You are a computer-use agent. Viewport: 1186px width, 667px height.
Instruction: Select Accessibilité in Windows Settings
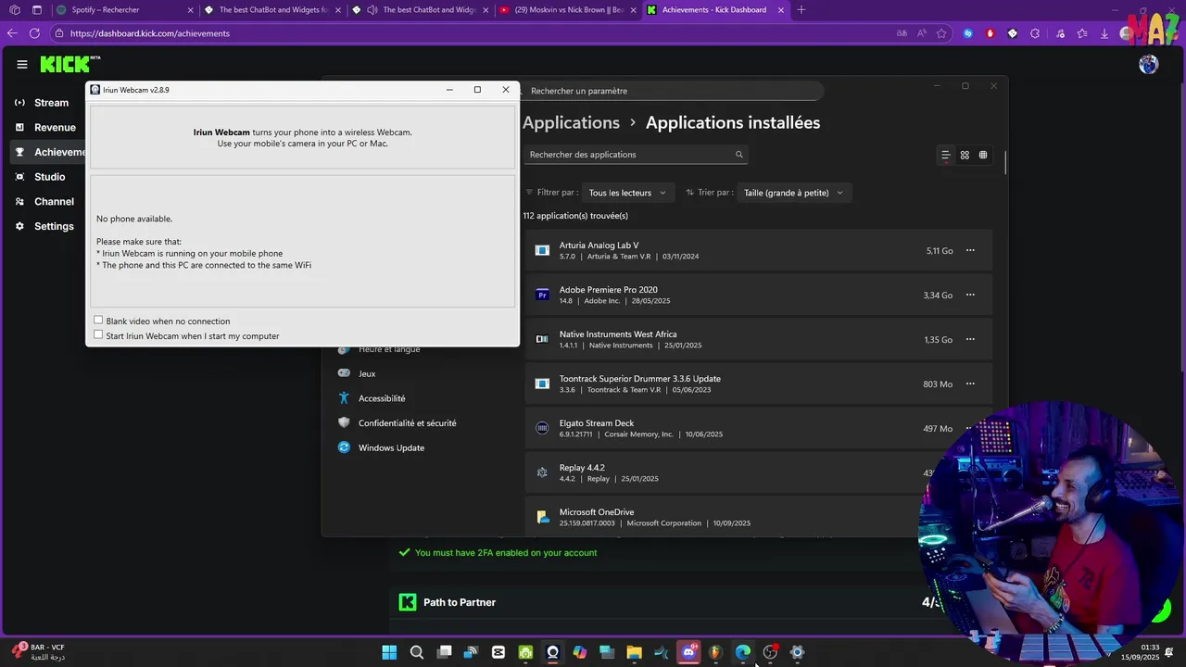[382, 398]
